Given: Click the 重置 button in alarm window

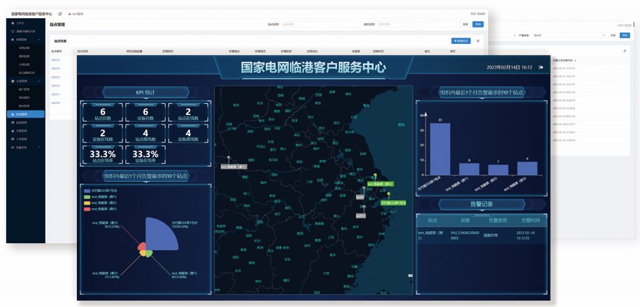Looking at the screenshot, I should coord(613,36).
